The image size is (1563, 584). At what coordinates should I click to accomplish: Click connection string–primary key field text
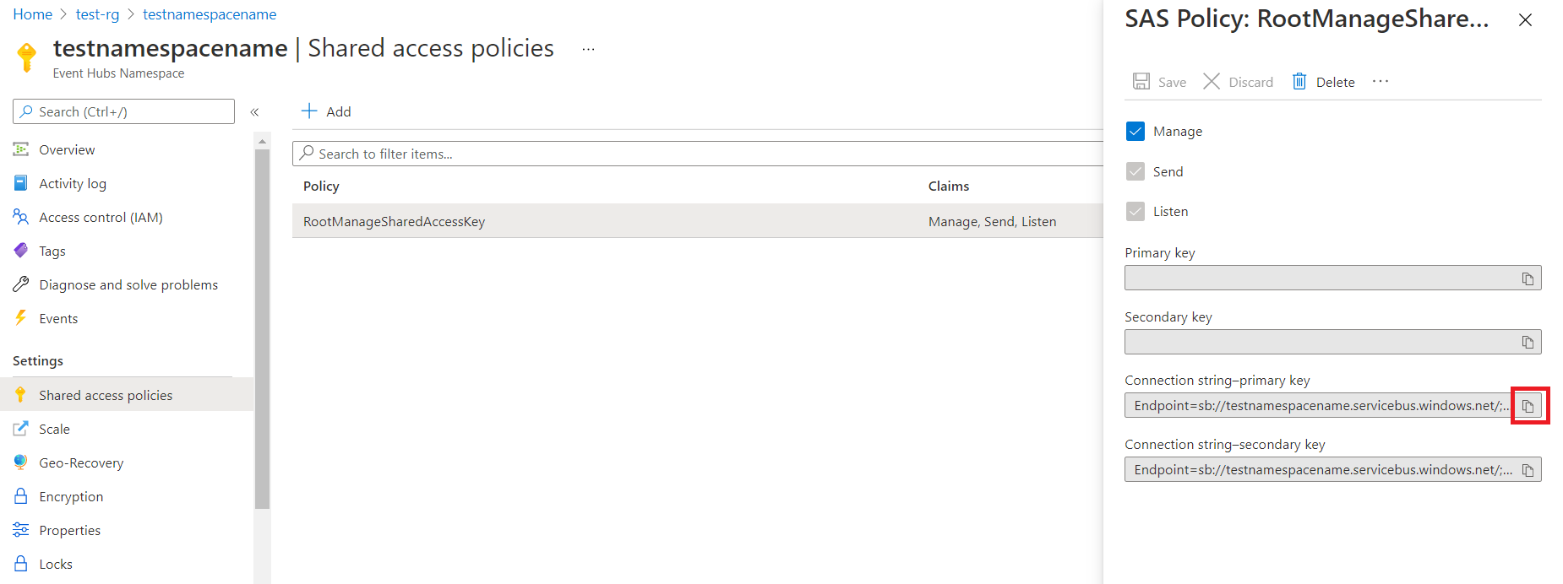point(1321,406)
